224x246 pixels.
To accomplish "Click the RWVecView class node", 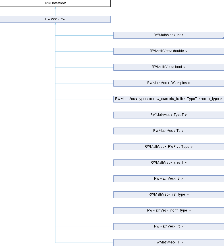I will click(x=55, y=19).
